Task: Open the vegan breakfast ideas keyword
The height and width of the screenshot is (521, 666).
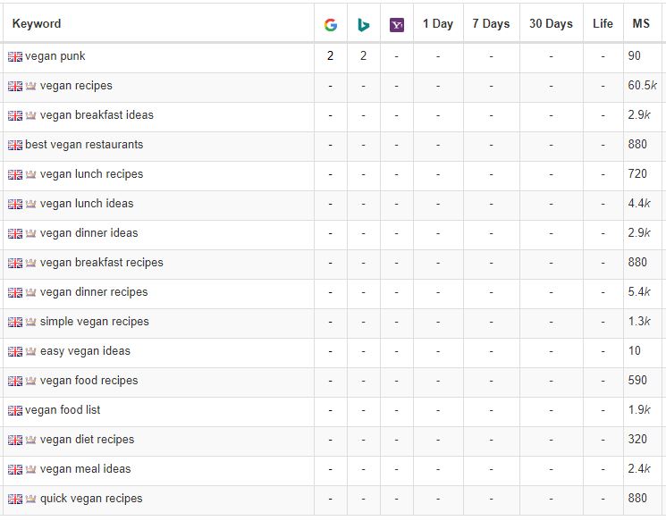Action: click(x=97, y=115)
